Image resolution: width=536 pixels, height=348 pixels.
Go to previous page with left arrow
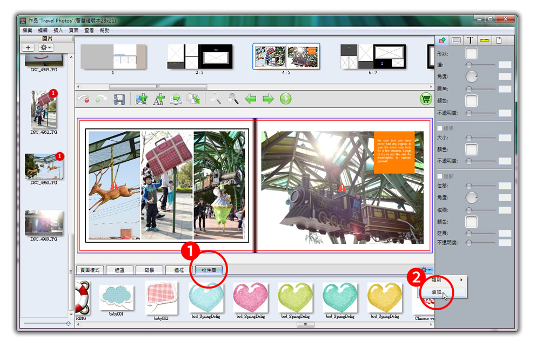coord(251,99)
